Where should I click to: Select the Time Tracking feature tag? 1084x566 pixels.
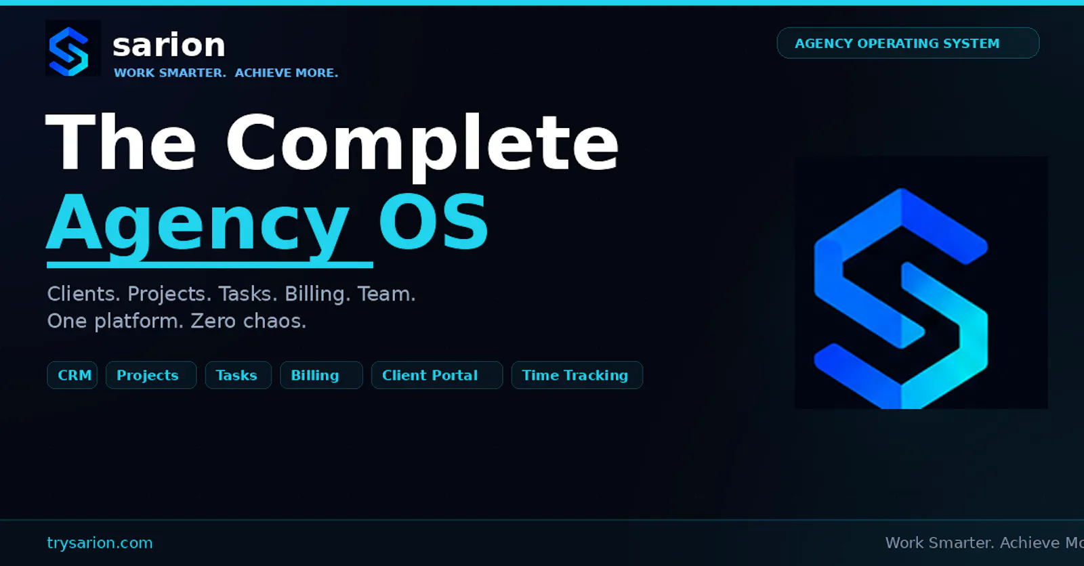[x=577, y=375]
